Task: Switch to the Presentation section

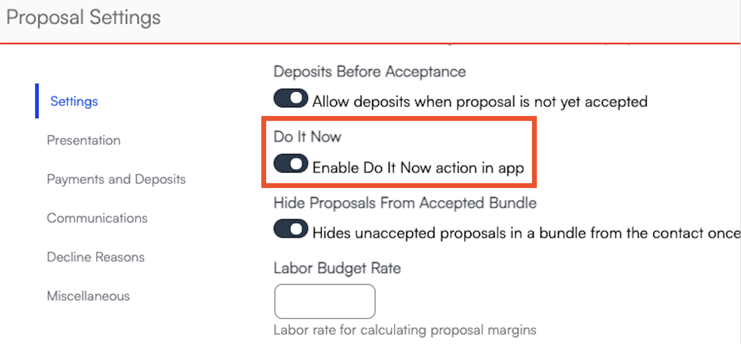Action: pyautogui.click(x=83, y=140)
